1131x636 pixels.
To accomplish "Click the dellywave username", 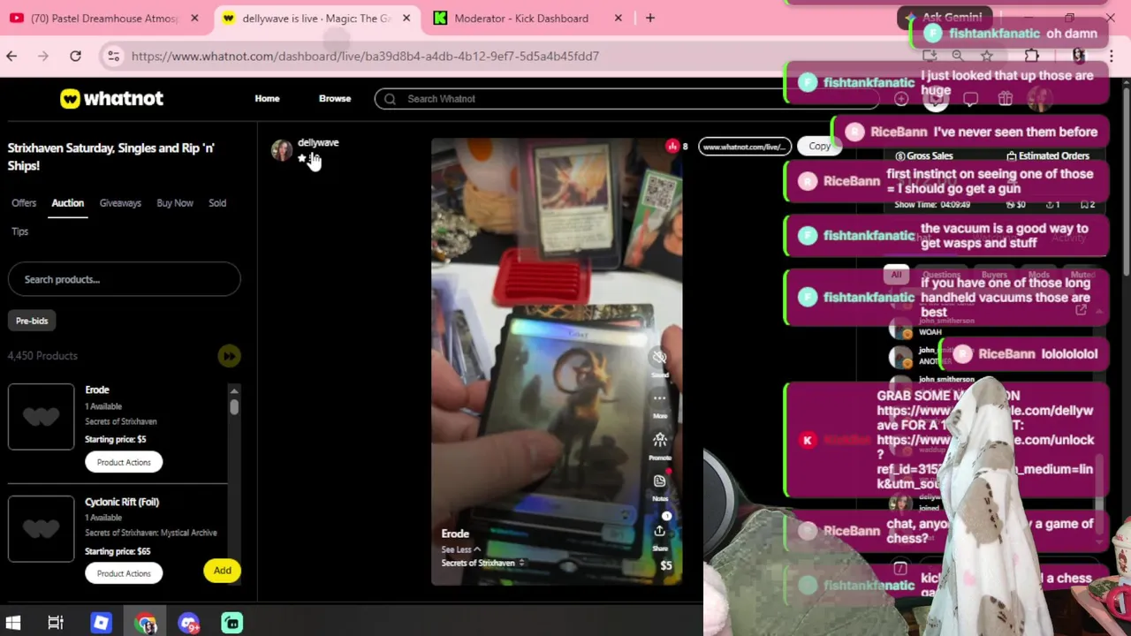I will point(318,142).
